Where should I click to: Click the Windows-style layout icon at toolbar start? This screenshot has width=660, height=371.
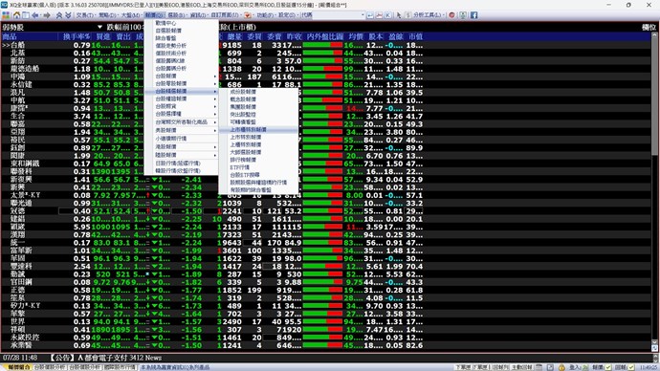[6, 15]
